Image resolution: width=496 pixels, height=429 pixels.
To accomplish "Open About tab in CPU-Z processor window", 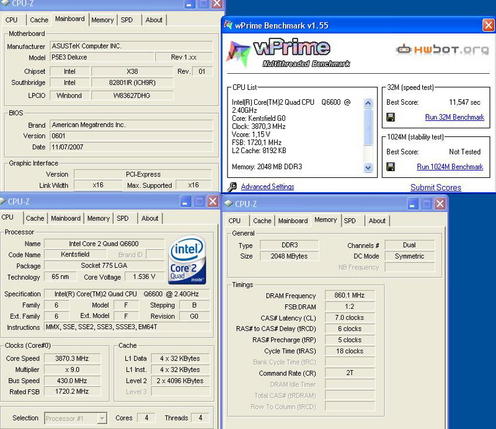I will (150, 218).
